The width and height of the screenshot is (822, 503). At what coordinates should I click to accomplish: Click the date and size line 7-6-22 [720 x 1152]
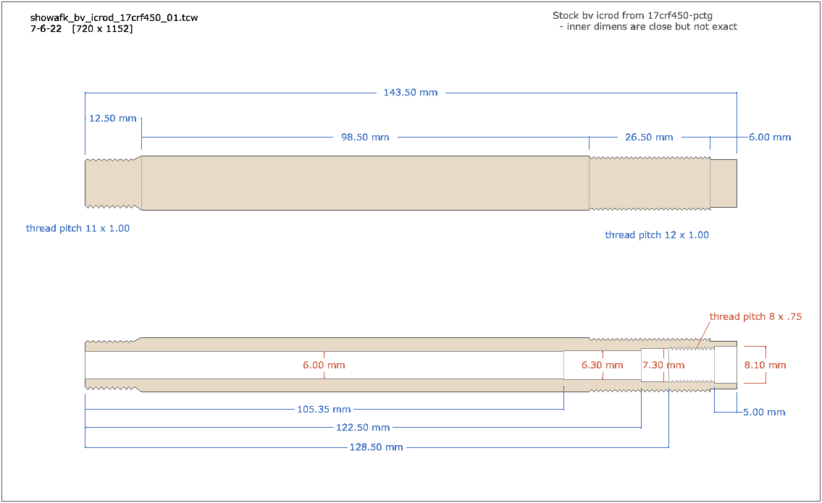click(x=81, y=29)
